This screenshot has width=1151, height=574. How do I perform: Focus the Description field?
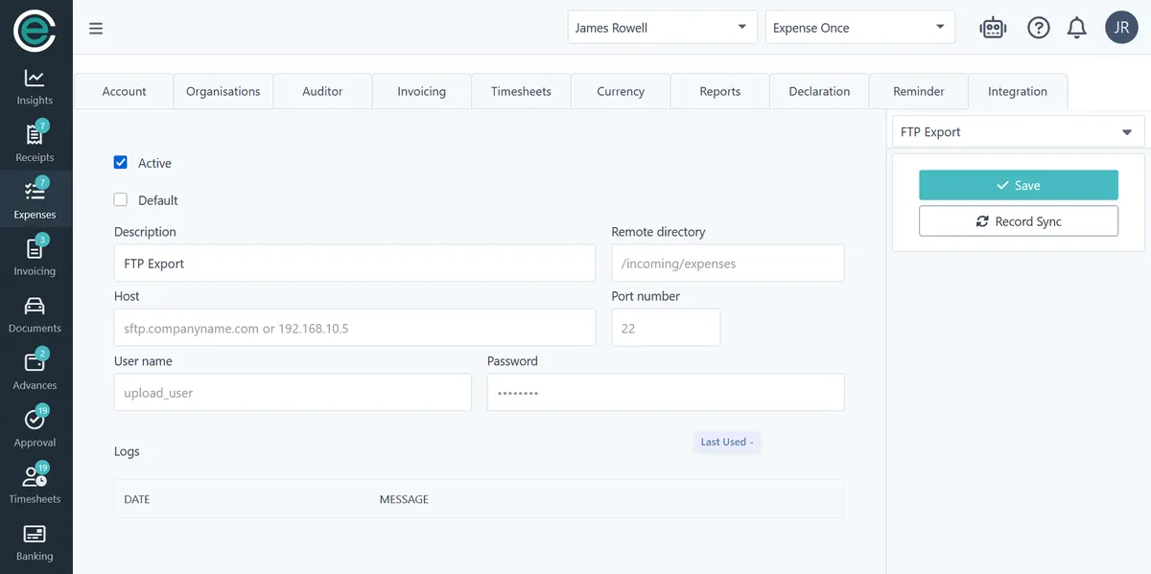click(355, 263)
